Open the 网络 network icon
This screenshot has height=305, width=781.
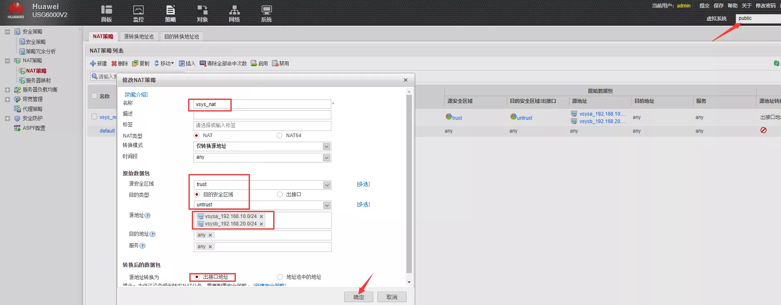click(234, 10)
